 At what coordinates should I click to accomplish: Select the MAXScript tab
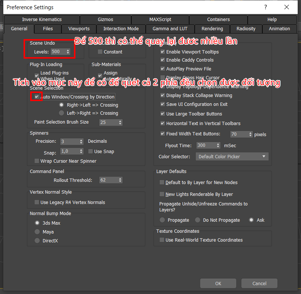[160, 20]
